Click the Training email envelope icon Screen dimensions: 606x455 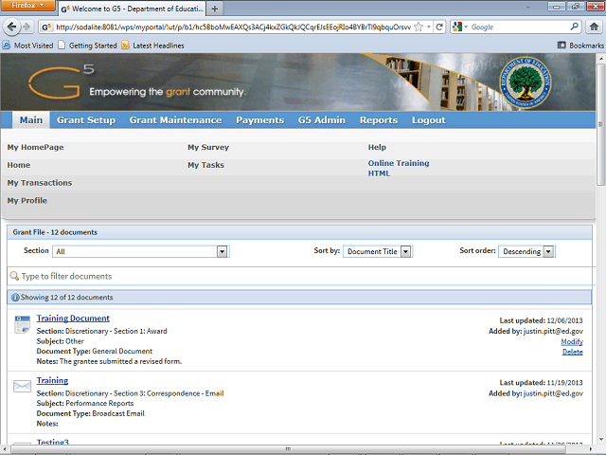tap(22, 386)
